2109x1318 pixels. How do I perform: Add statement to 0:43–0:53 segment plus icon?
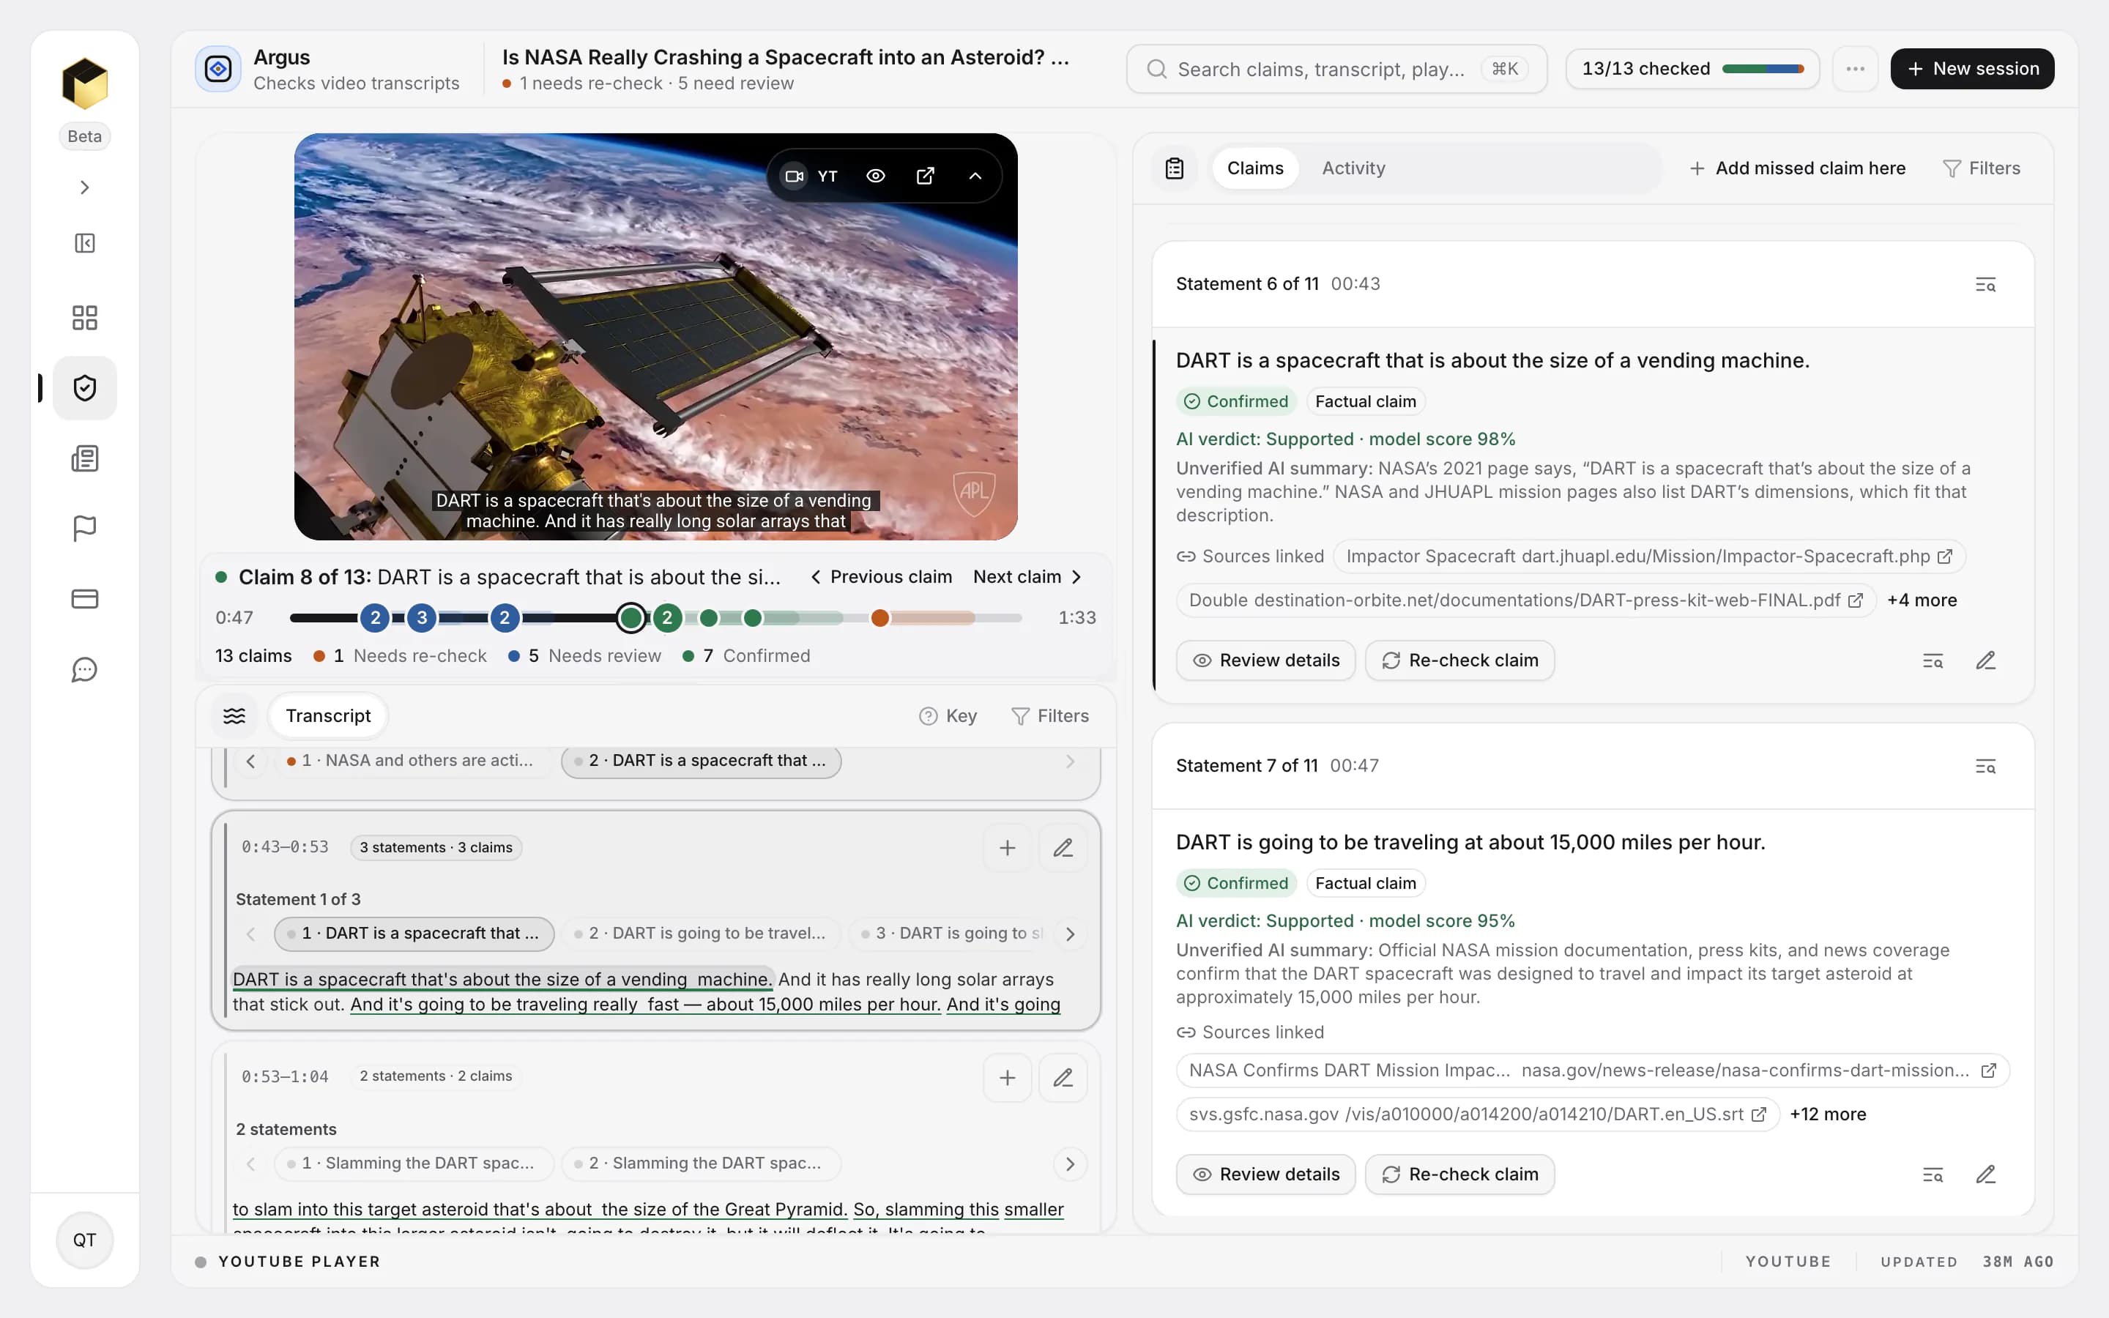[1008, 848]
